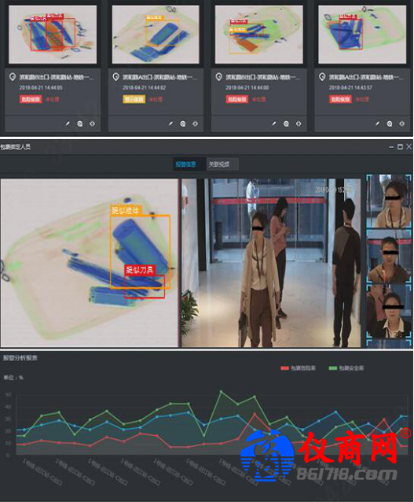Click the magnifier icon on the fourth alarm card
The height and width of the screenshot is (502, 414).
pos(390,124)
